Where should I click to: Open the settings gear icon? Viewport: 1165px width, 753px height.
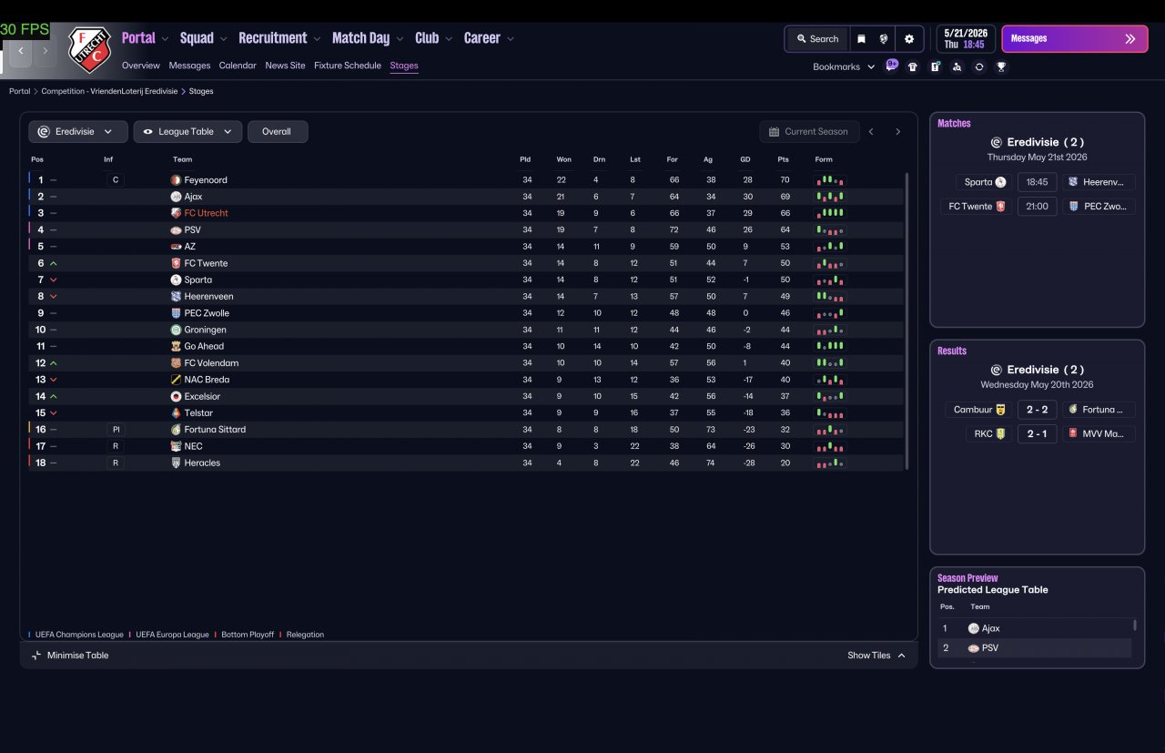point(908,39)
